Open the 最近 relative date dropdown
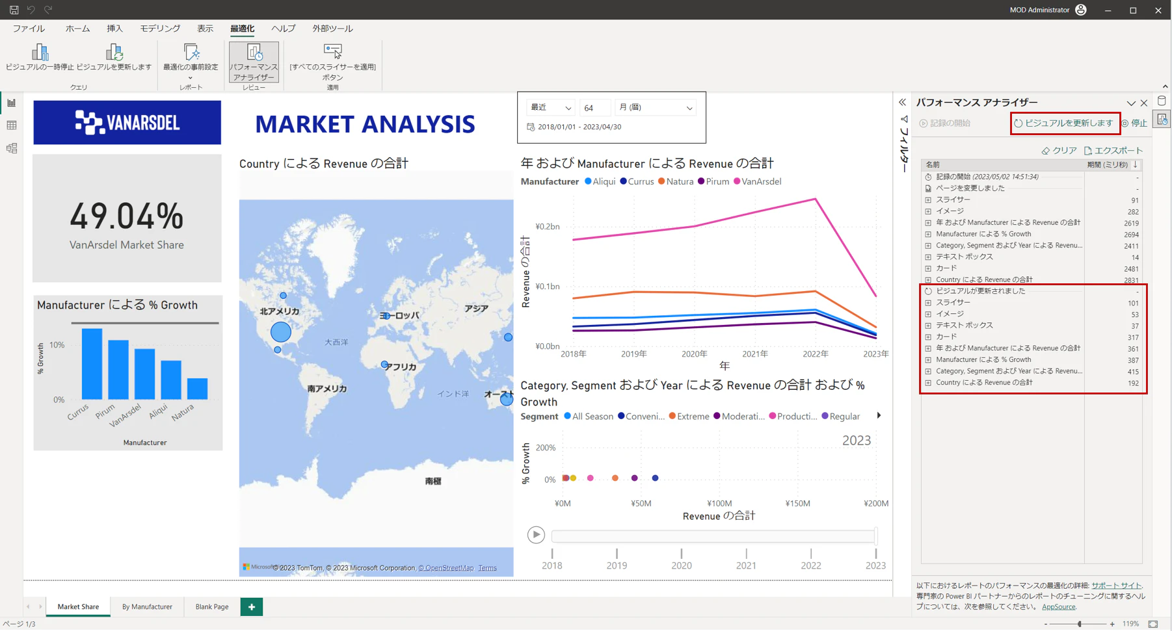The image size is (1172, 631). [551, 108]
